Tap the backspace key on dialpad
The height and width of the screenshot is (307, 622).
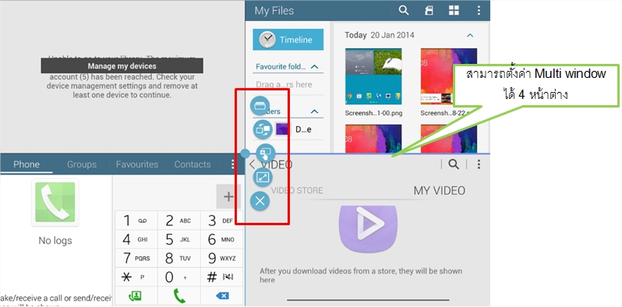pos(222,296)
